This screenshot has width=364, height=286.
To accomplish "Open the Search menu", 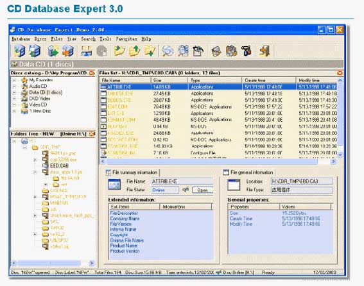I will pos(88,39).
